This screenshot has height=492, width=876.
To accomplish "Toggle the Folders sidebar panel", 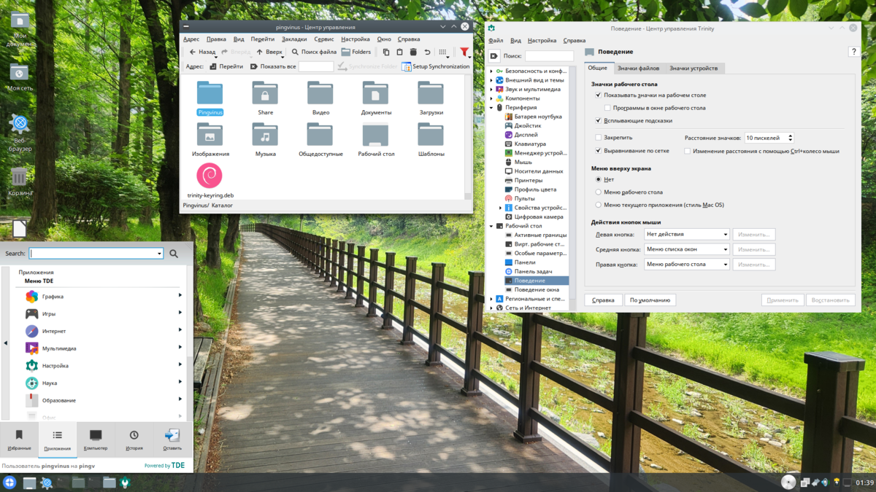I will tap(356, 52).
